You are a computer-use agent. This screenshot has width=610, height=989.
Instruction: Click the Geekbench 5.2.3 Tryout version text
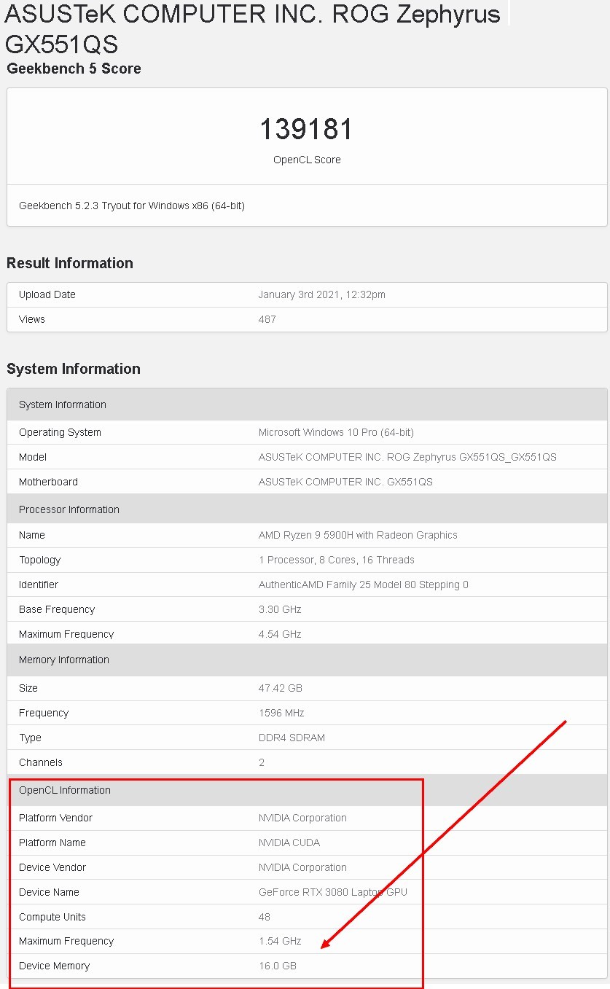[132, 206]
